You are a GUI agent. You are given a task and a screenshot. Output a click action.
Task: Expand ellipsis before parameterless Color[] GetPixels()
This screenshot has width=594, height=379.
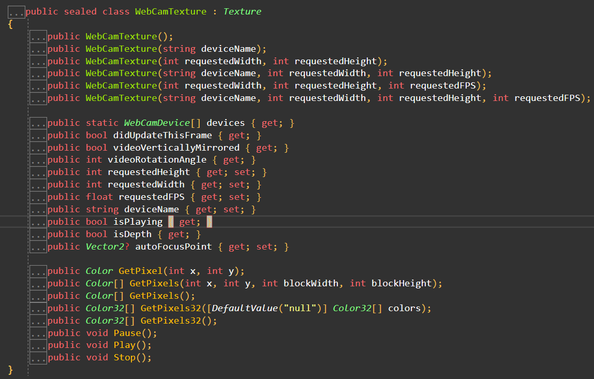(x=38, y=296)
